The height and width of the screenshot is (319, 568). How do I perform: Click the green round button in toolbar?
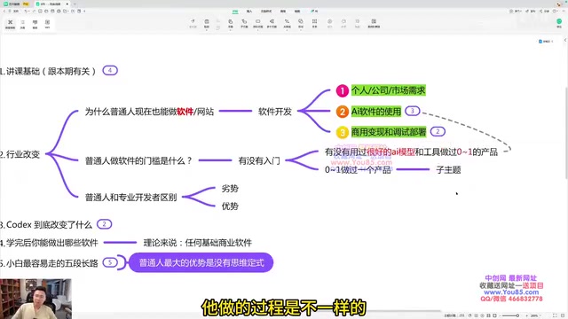(x=559, y=21)
